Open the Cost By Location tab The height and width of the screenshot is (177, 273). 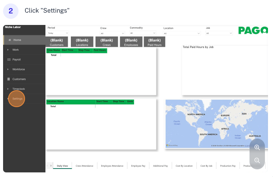(x=184, y=166)
